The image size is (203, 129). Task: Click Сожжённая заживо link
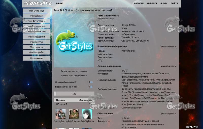coord(131,108)
